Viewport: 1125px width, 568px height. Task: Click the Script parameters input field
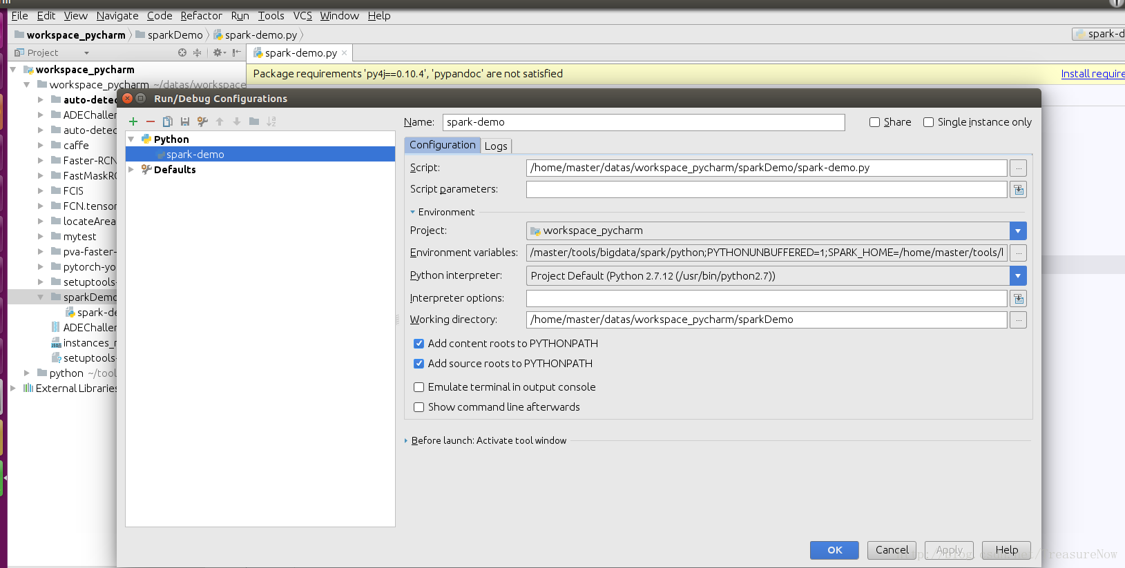coord(767,190)
